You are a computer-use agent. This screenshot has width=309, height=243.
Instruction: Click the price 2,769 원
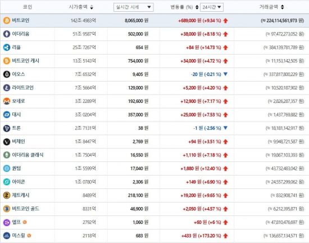coord(140,142)
